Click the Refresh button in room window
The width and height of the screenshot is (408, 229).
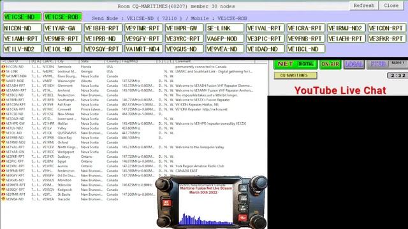364,6
